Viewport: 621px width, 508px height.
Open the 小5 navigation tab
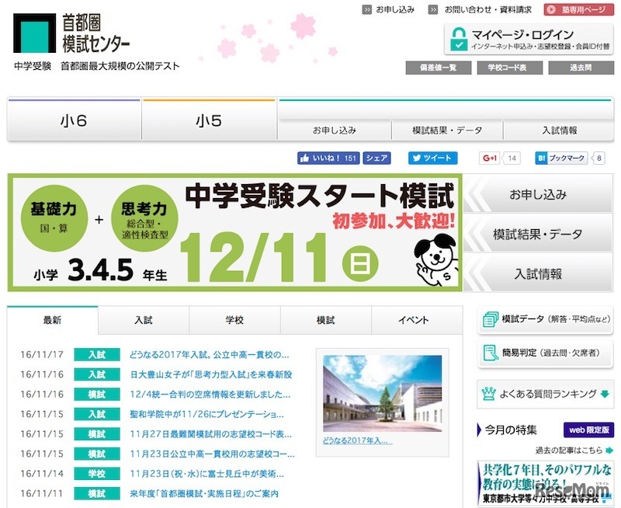click(209, 120)
